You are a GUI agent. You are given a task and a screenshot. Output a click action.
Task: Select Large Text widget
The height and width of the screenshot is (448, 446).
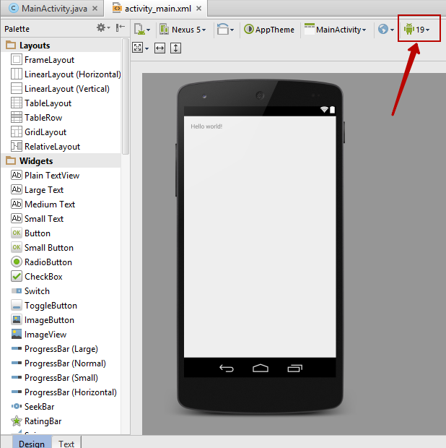[61, 190]
